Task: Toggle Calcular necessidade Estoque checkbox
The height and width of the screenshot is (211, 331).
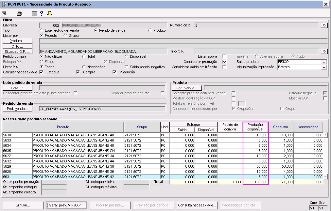Action: tap(41, 72)
